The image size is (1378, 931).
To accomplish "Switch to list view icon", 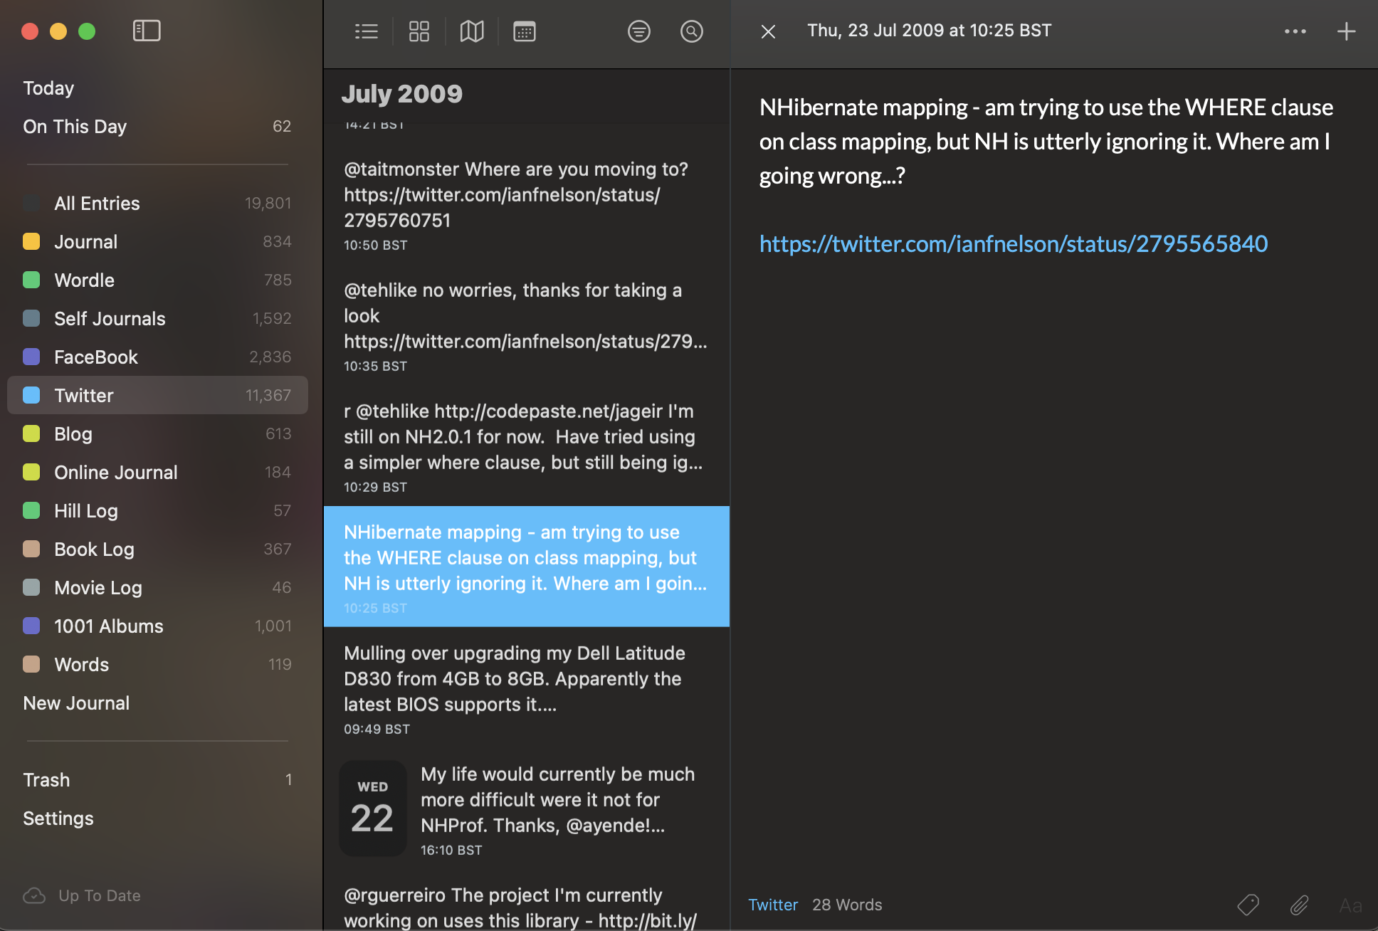I will 366,31.
